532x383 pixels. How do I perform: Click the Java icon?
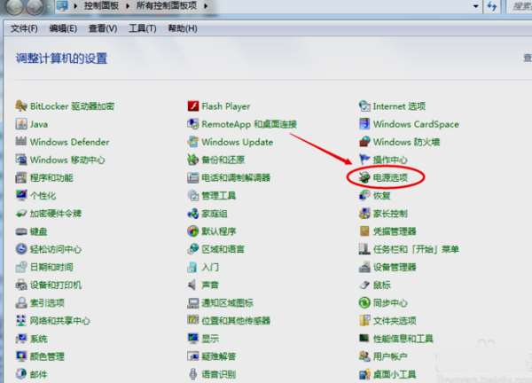point(20,124)
